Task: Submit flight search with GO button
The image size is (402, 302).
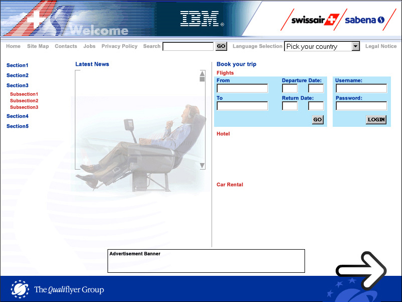Action: pos(318,120)
